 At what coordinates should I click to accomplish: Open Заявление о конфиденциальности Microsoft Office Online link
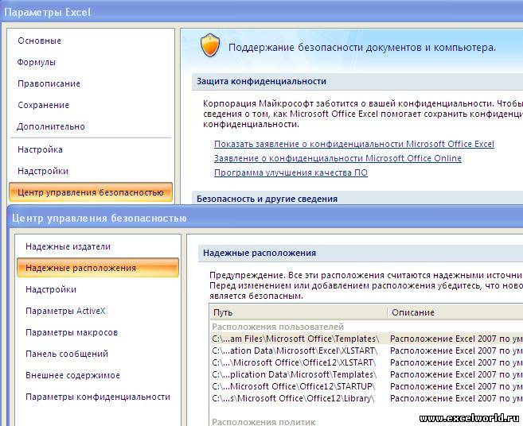click(x=338, y=158)
